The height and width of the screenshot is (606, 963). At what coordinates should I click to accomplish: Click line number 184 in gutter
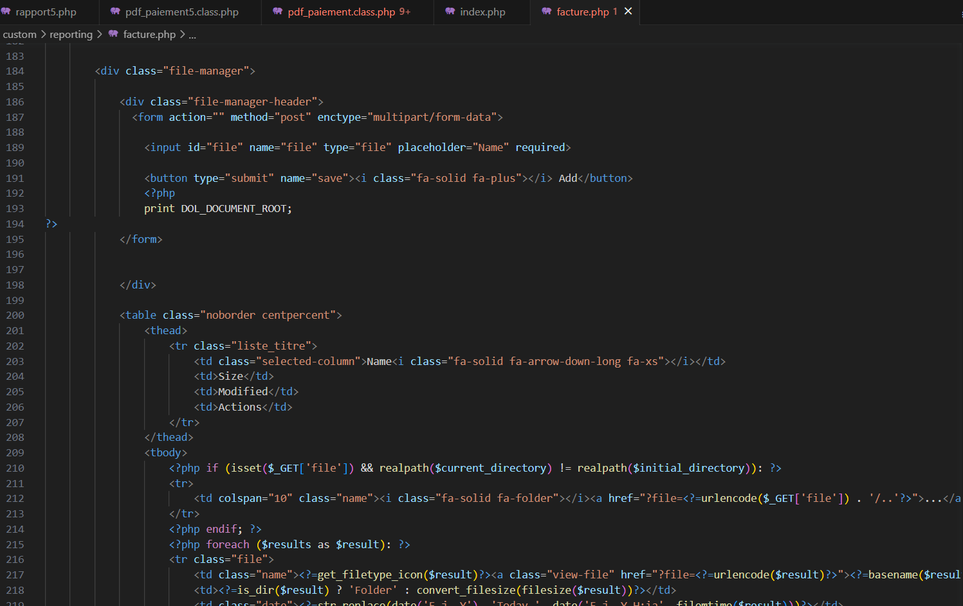(x=15, y=71)
